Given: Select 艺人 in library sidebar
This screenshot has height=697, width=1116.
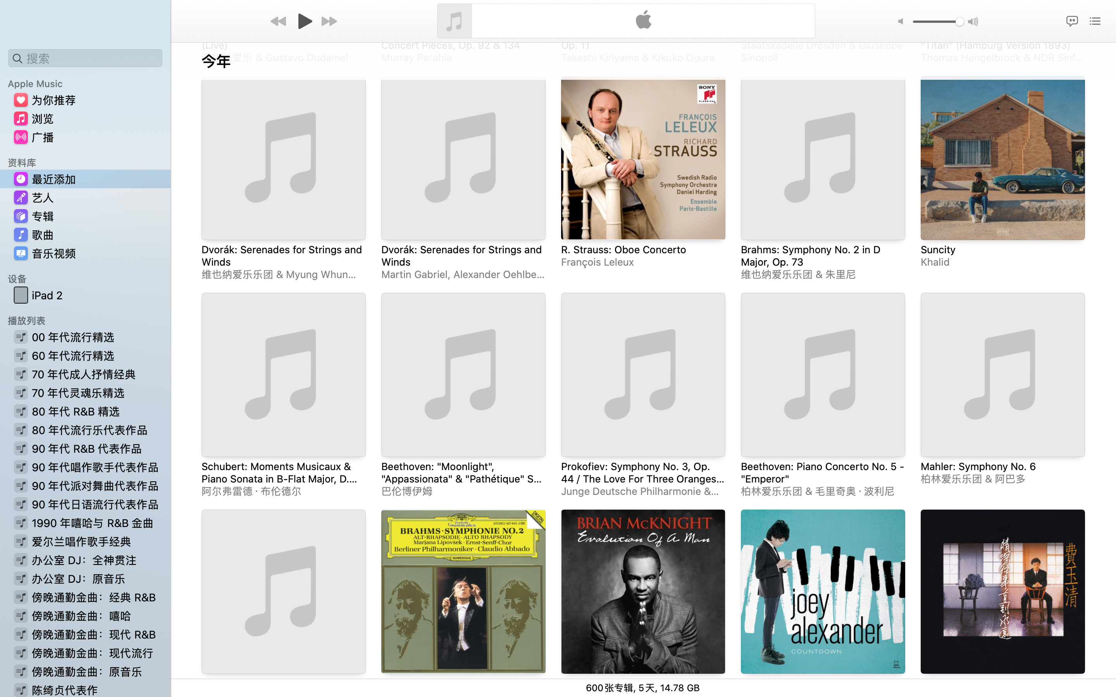Looking at the screenshot, I should point(42,198).
